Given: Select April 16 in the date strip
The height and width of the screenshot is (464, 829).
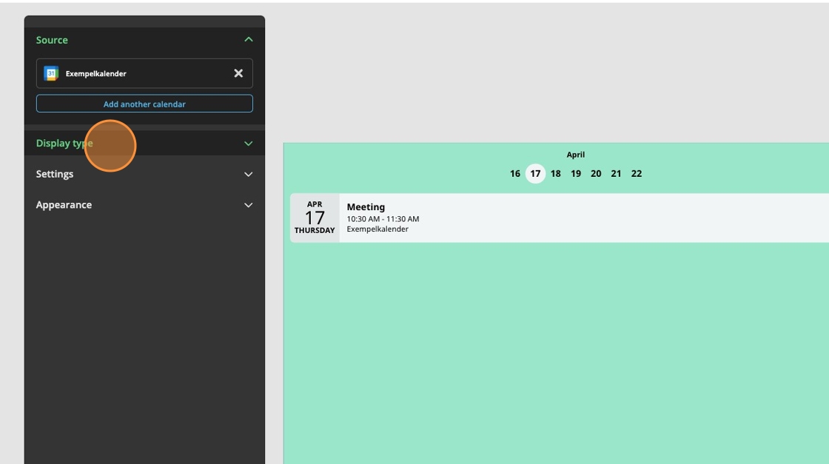Looking at the screenshot, I should click(x=515, y=173).
